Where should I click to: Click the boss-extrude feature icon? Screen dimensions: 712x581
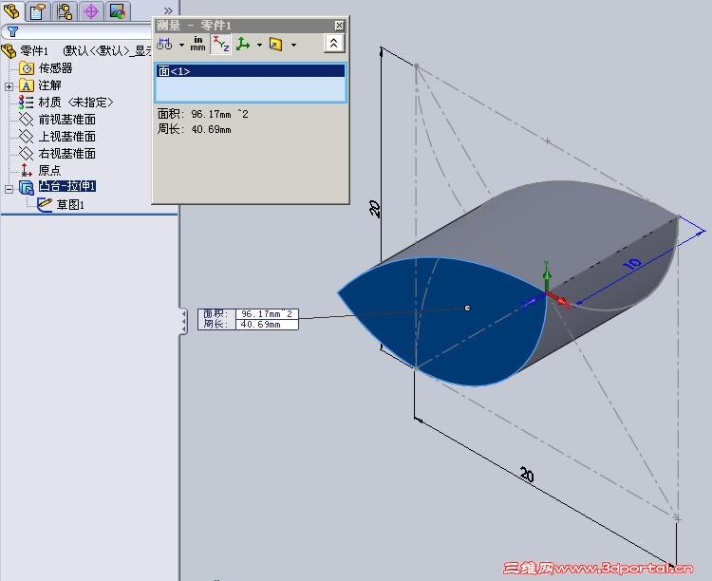coord(27,187)
